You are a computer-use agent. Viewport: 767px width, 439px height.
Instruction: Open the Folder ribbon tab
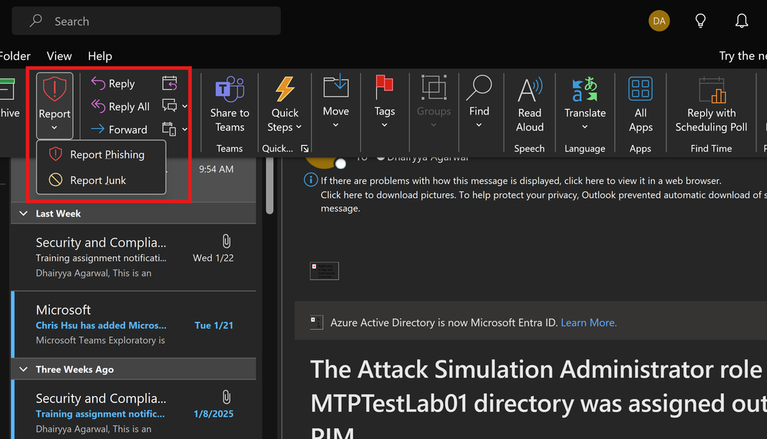click(x=15, y=56)
